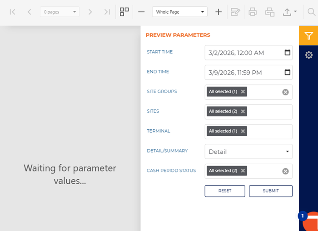Zoom out with the minus button
Screen dimensions: 318x231
(x=141, y=12)
